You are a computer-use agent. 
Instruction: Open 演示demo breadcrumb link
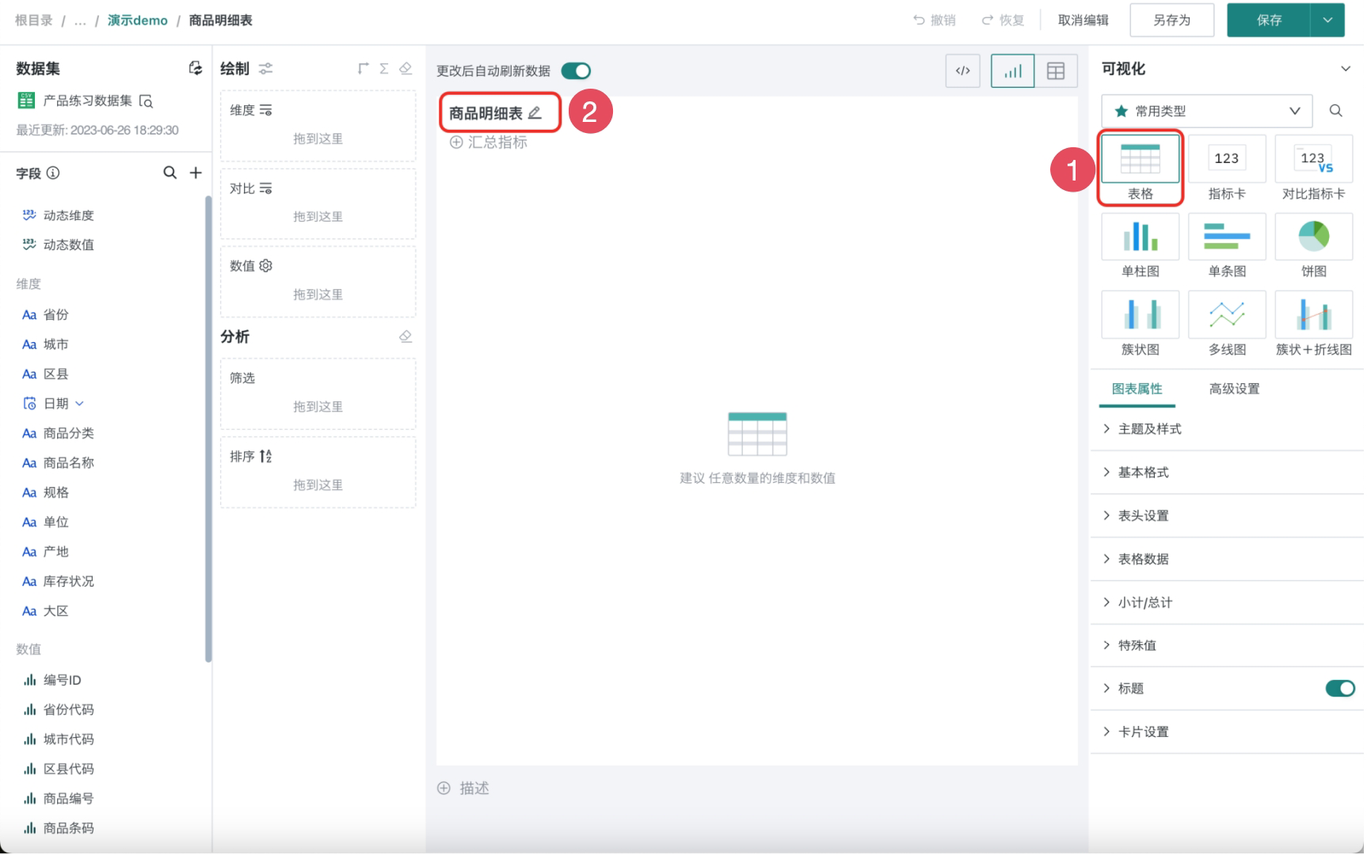click(x=138, y=21)
